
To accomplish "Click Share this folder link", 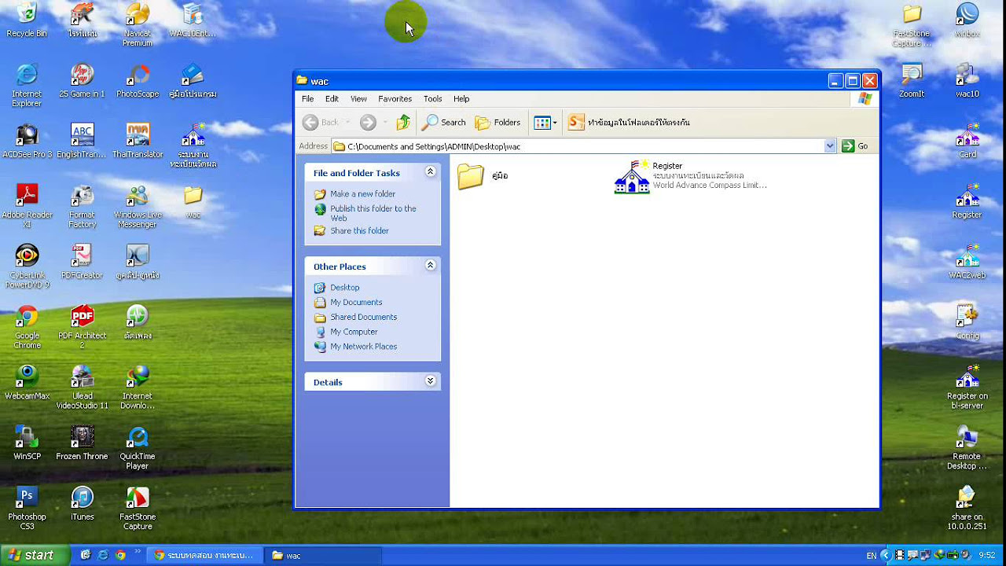I will coord(359,231).
